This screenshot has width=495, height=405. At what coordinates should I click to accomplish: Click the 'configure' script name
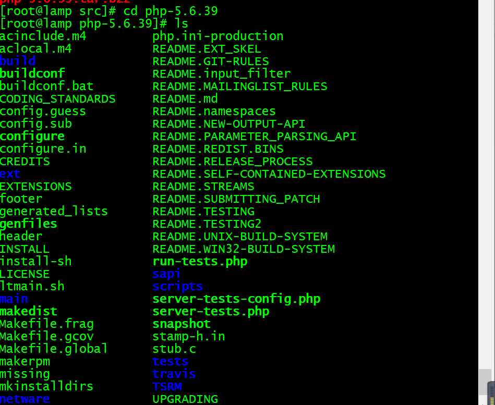click(32, 136)
